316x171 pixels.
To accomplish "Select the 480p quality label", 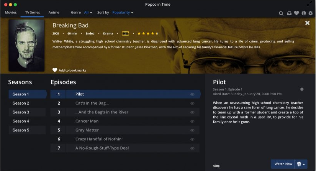I will click(216, 166).
